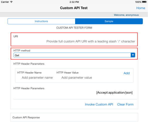Open the HTTP method dropdown arrow
Image resolution: width=148 pixels, height=134 pixels.
click(133, 55)
